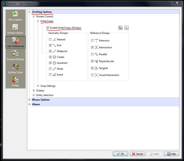
Task: Select the Mouse Options heading
Action: point(41,100)
